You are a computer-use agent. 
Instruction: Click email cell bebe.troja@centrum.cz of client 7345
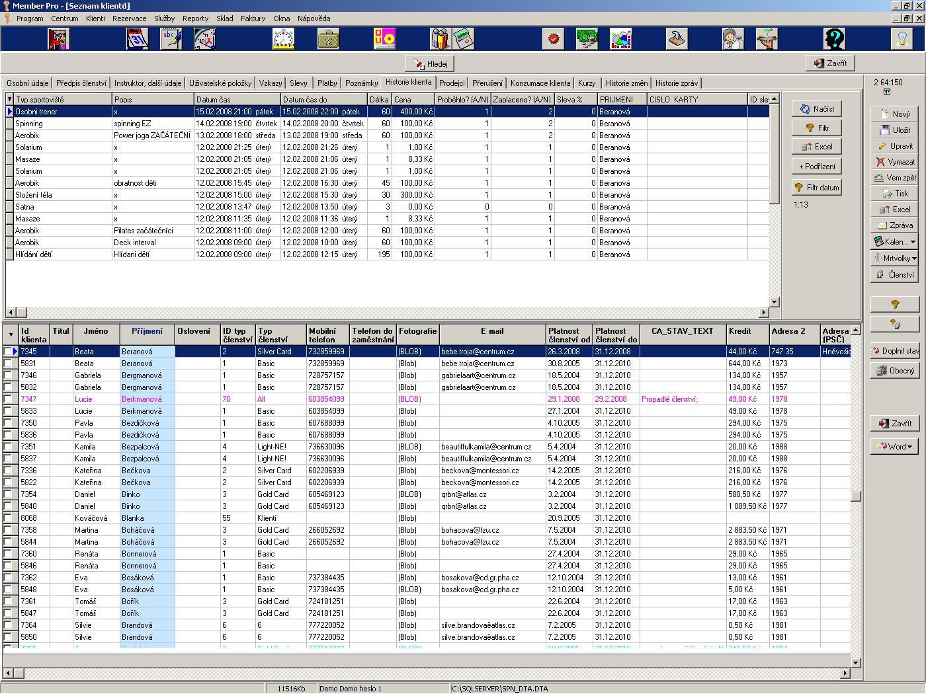[x=492, y=352]
